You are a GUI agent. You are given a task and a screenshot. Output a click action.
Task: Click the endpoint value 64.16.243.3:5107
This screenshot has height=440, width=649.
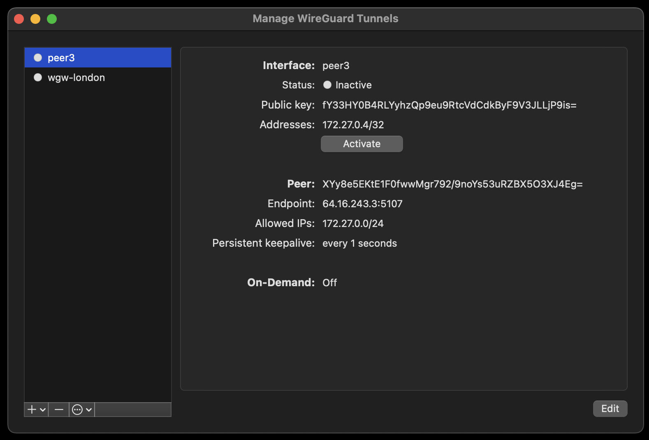click(x=362, y=204)
